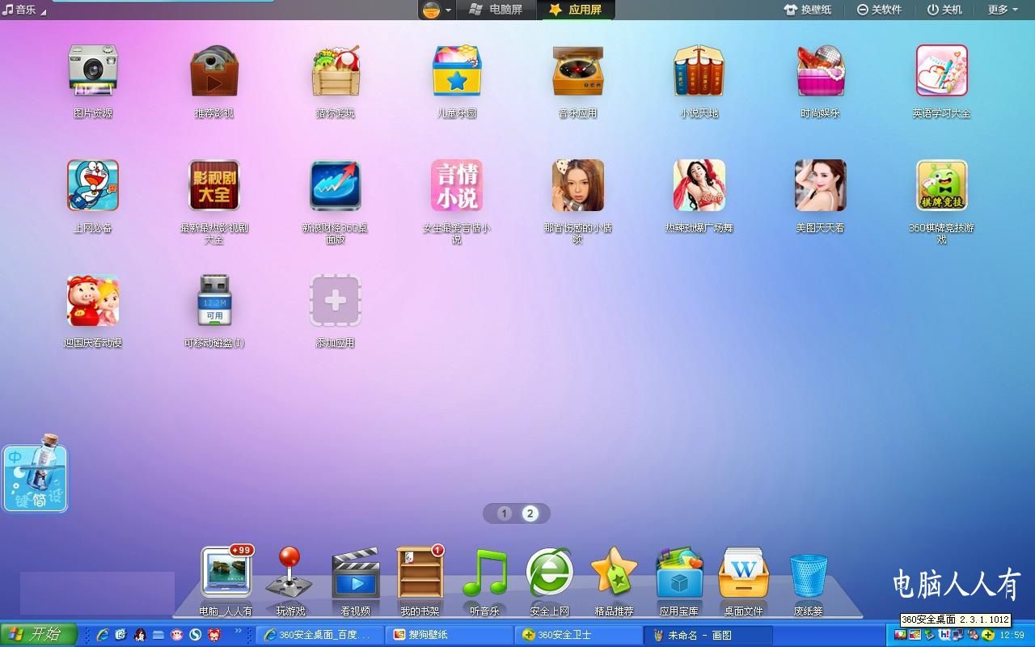Expand the 音乐 panel at top-left
1035x647 pixels.
(x=24, y=10)
